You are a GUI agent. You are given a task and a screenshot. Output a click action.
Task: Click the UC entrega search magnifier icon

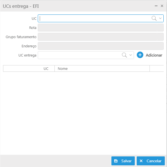124,55
